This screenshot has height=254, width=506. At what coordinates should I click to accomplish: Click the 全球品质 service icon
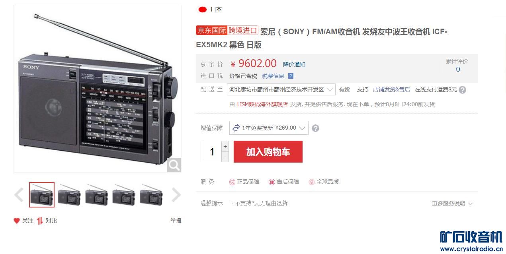click(312, 182)
